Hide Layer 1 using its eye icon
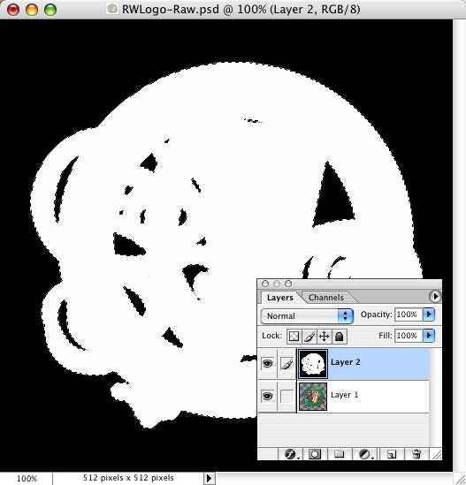Screen dimensions: 466x485 point(267,396)
